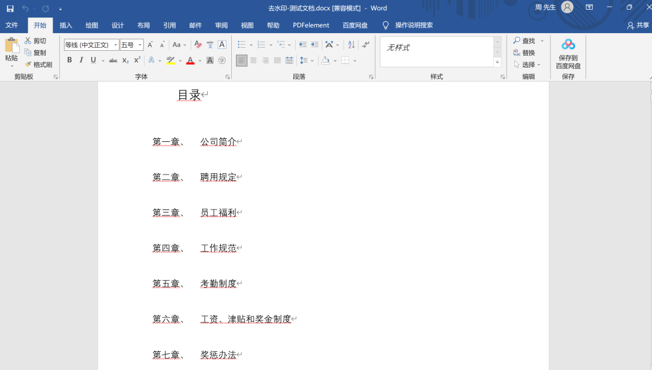This screenshot has height=370, width=652.
Task: Open the Font dialog launcher (字体)
Action: (x=228, y=77)
